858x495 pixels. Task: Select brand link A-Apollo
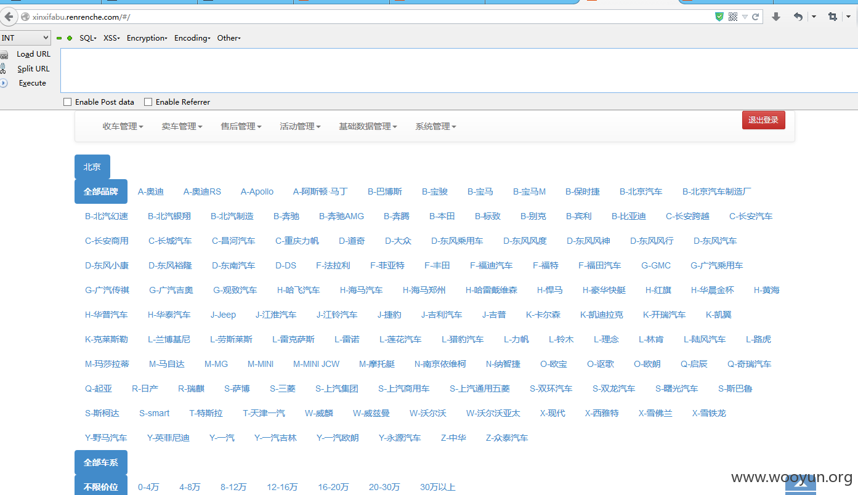click(x=257, y=191)
